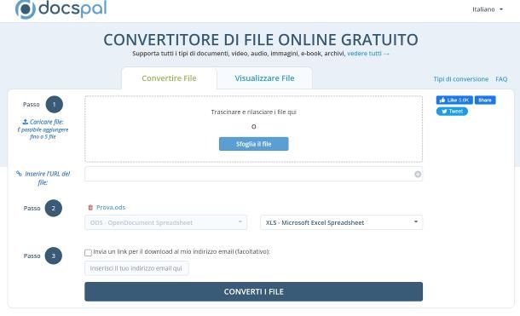Viewport: 520px width, 316px height.
Task: Click the Prova.ods file name
Action: coord(111,207)
